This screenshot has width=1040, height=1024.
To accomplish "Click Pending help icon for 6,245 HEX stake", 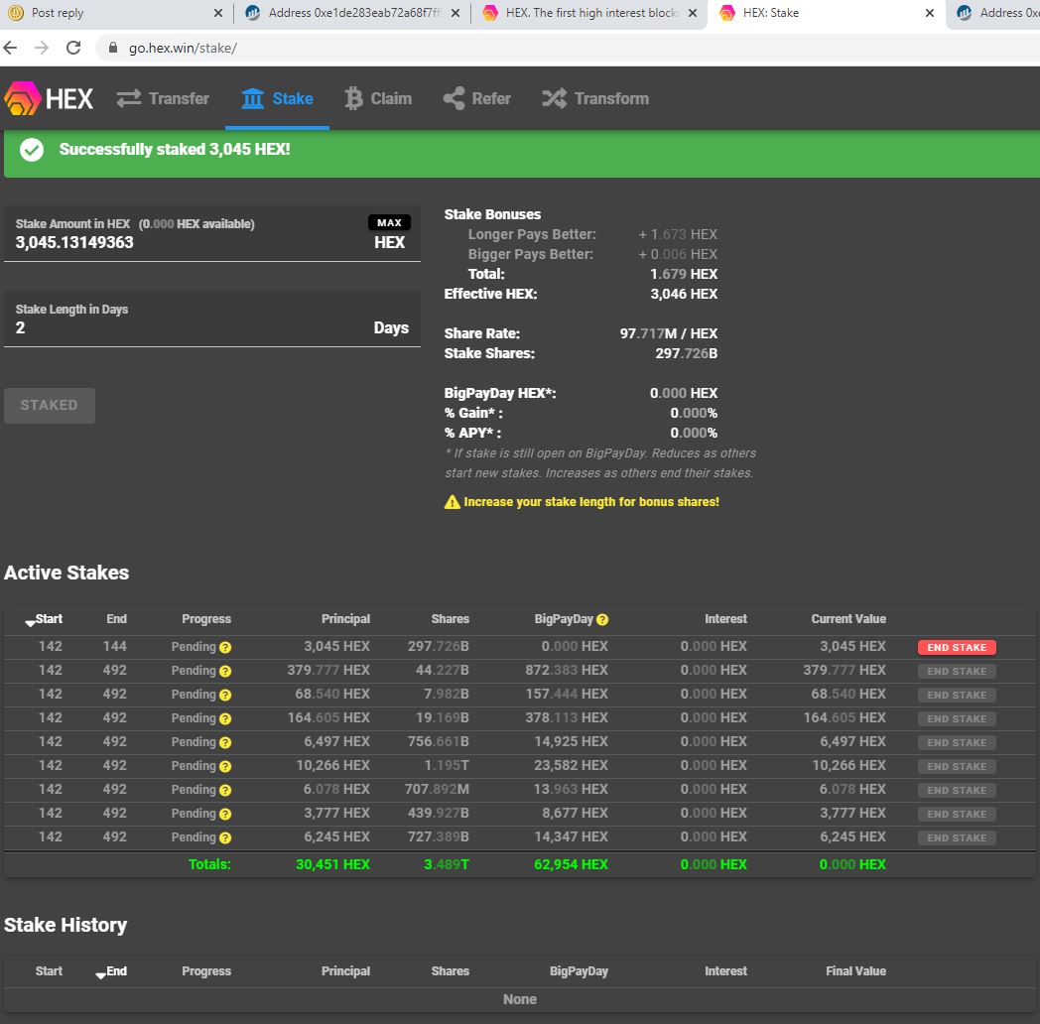I will pyautogui.click(x=225, y=838).
